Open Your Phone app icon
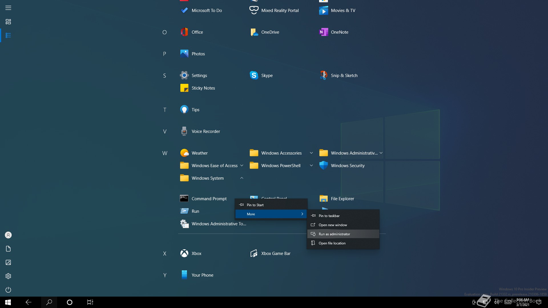 tap(184, 275)
